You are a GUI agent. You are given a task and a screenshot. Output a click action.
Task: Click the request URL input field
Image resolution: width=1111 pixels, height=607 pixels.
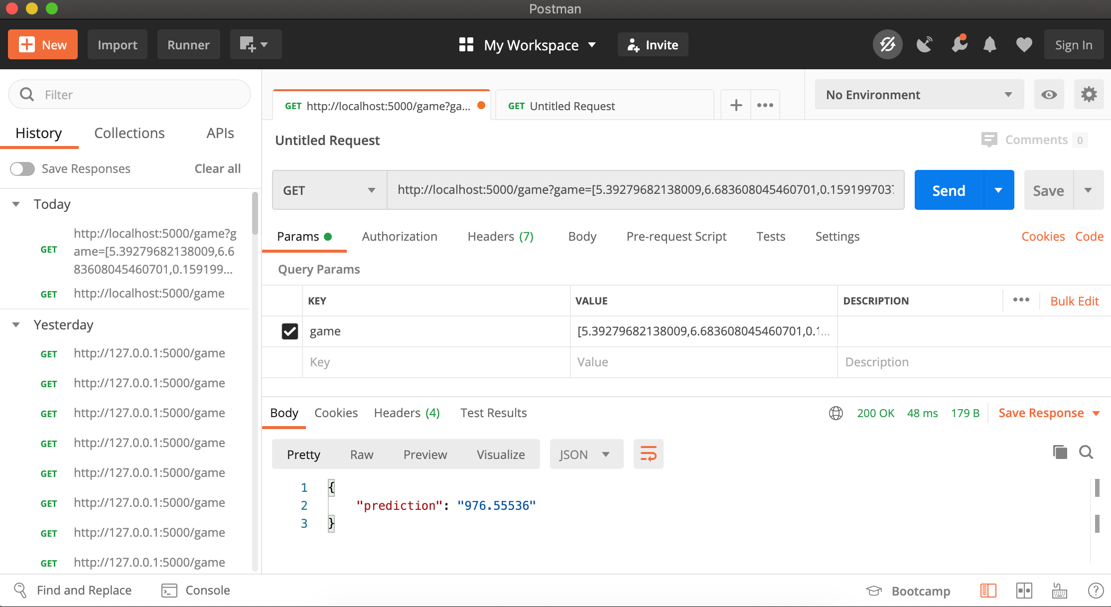[x=645, y=190]
